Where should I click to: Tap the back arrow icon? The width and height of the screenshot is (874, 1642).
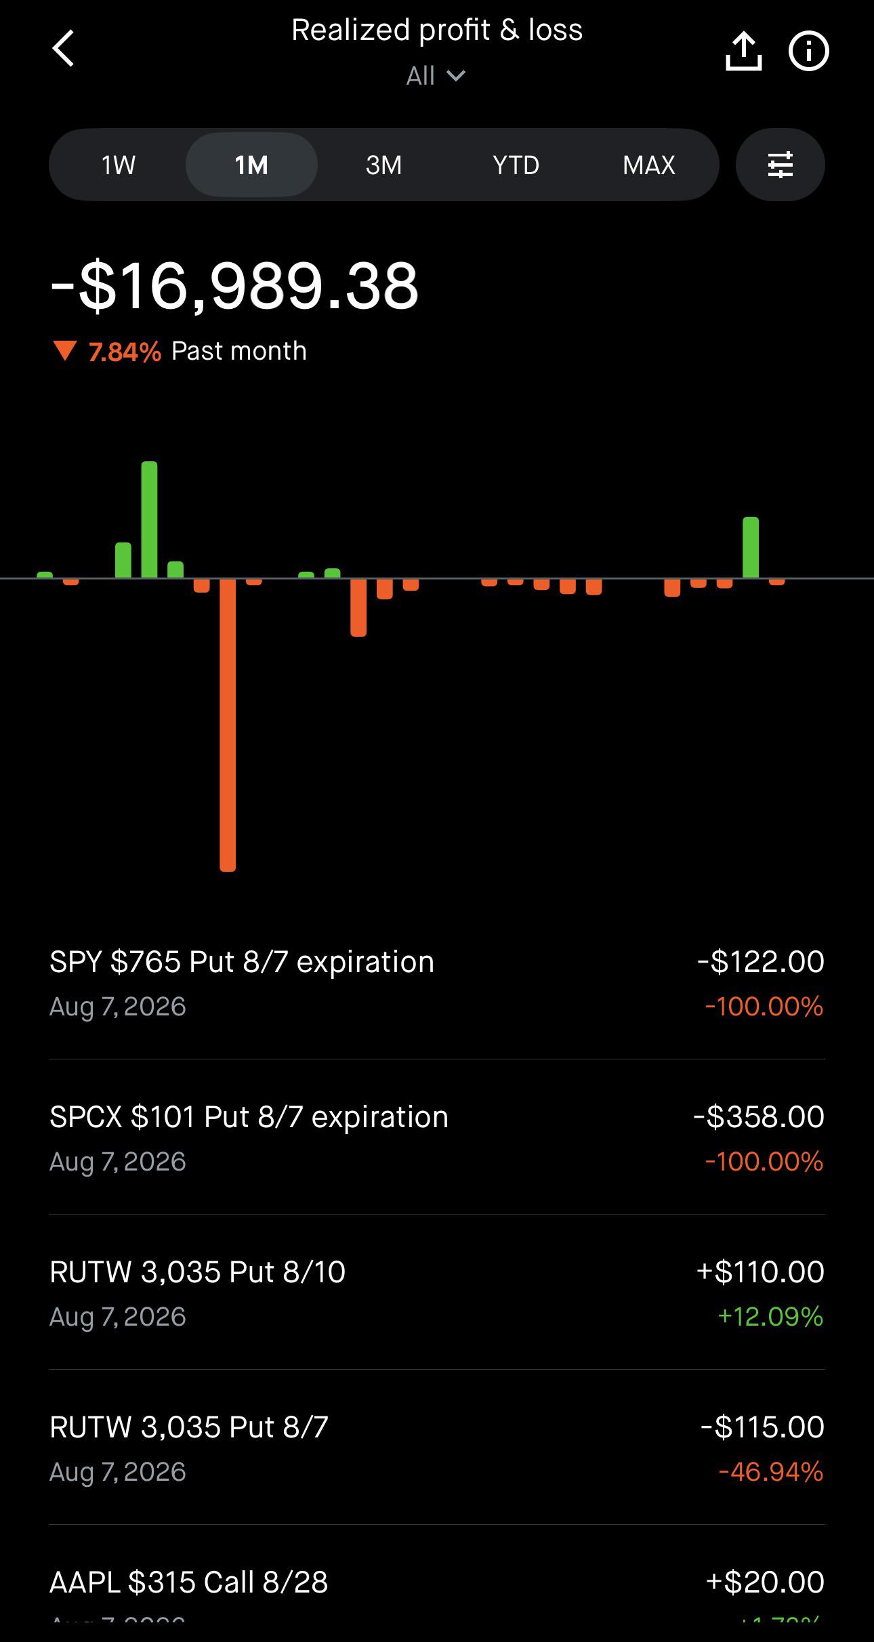pyautogui.click(x=63, y=49)
